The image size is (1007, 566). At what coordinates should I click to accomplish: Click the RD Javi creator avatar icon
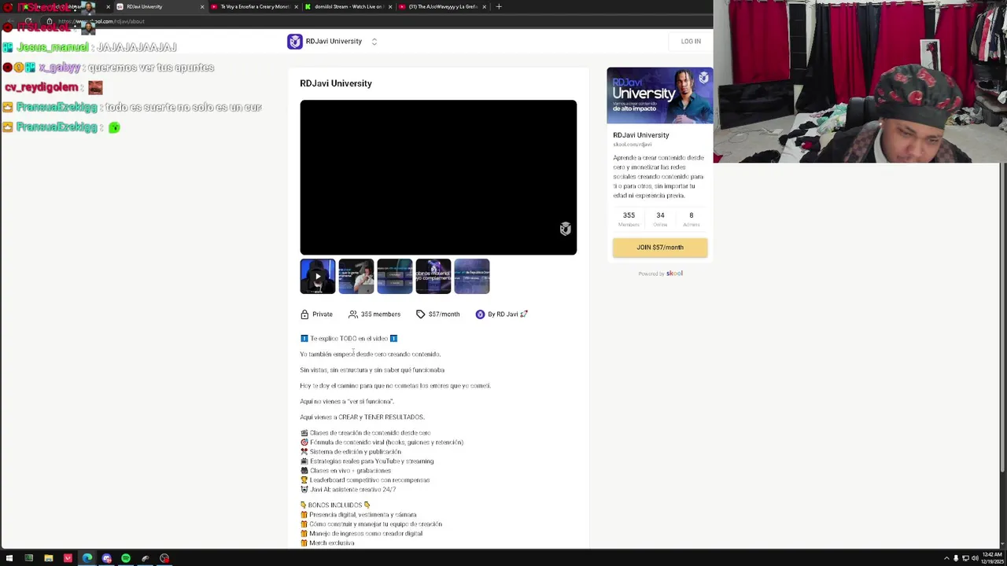point(480,314)
